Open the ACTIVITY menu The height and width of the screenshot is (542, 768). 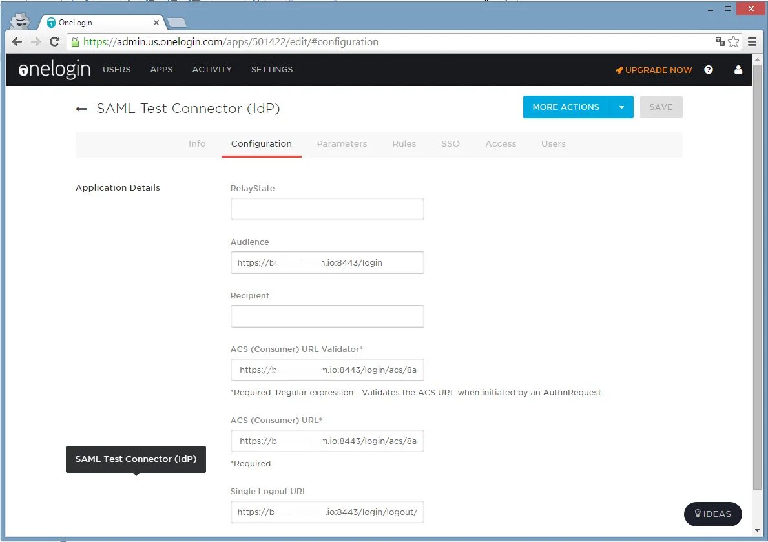point(212,70)
